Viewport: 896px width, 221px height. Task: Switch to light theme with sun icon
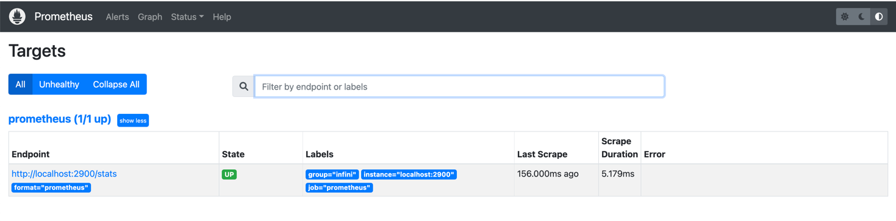coord(845,16)
